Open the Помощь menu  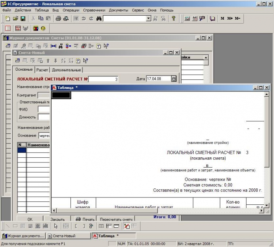167,10
